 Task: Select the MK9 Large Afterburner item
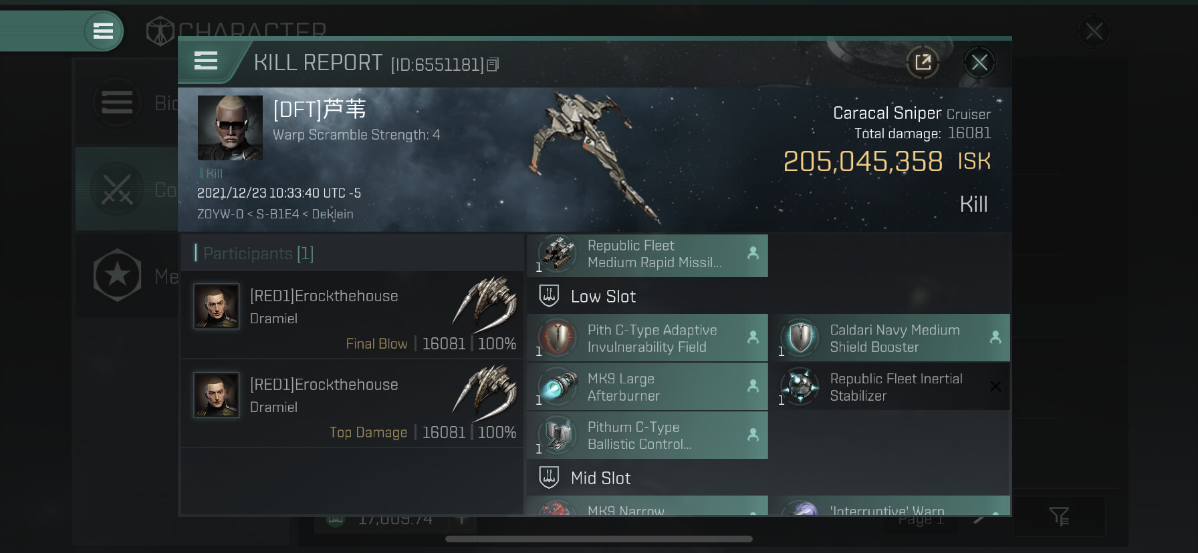coord(647,387)
